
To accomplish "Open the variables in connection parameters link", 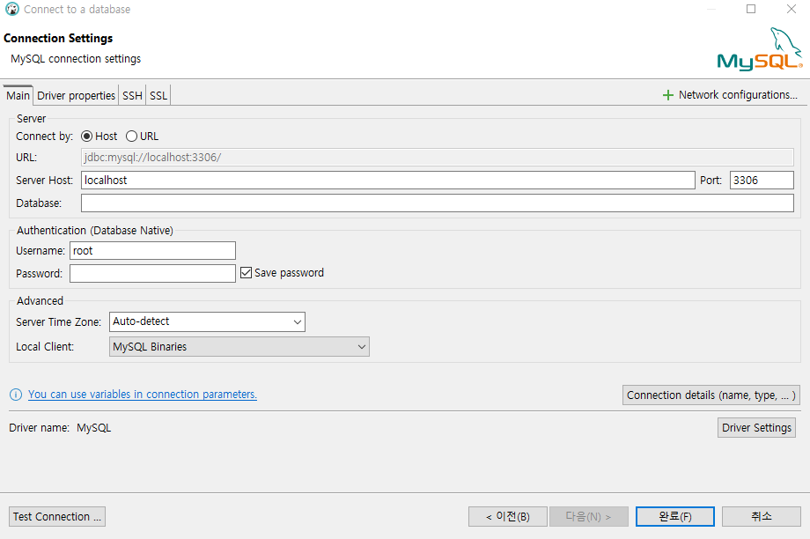I will pos(142,395).
